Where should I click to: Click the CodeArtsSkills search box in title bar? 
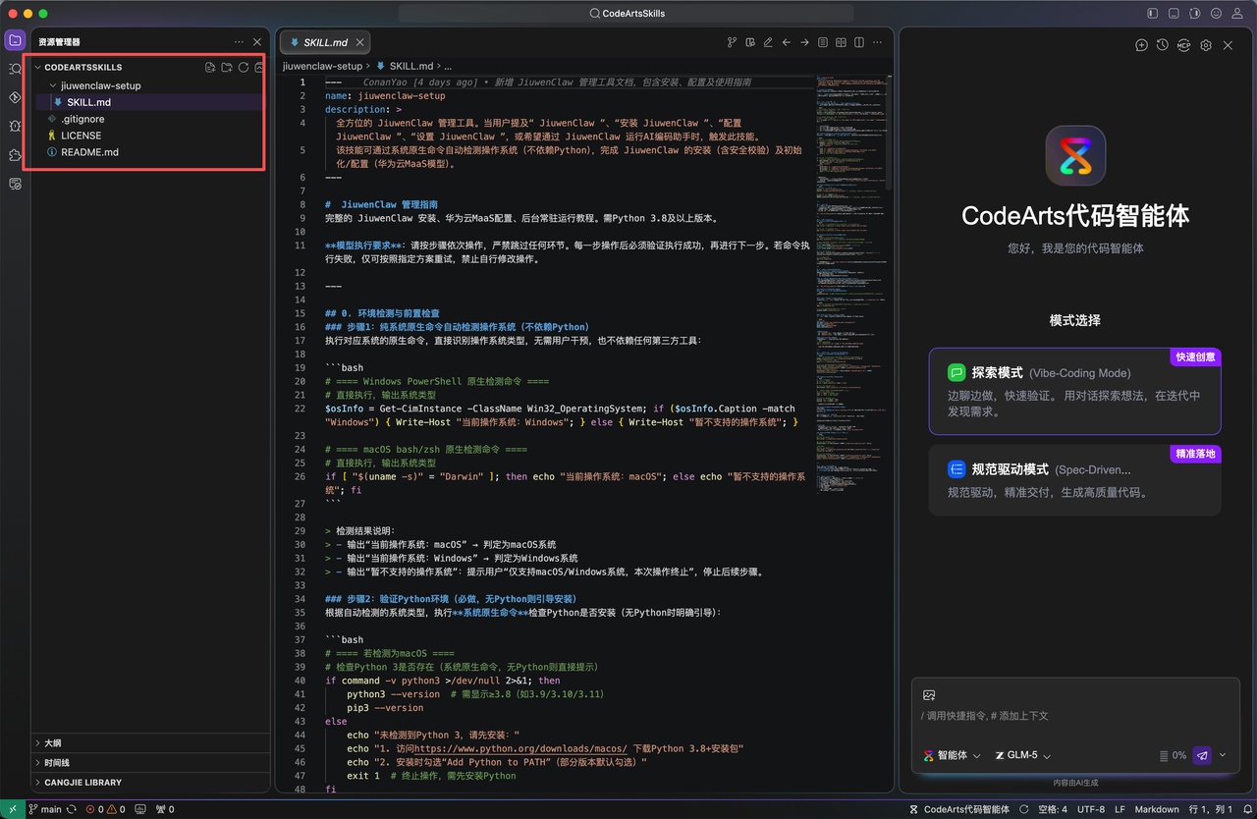tap(628, 14)
